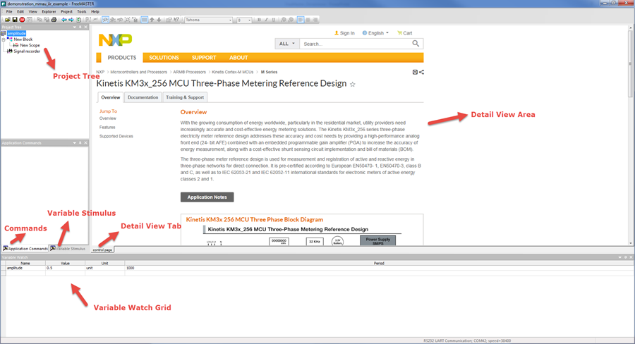Jump to Features section link
This screenshot has height=344, width=635.
(x=107, y=127)
